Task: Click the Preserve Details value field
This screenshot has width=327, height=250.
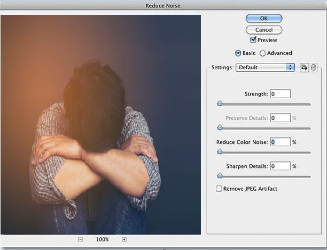Action: [x=281, y=118]
